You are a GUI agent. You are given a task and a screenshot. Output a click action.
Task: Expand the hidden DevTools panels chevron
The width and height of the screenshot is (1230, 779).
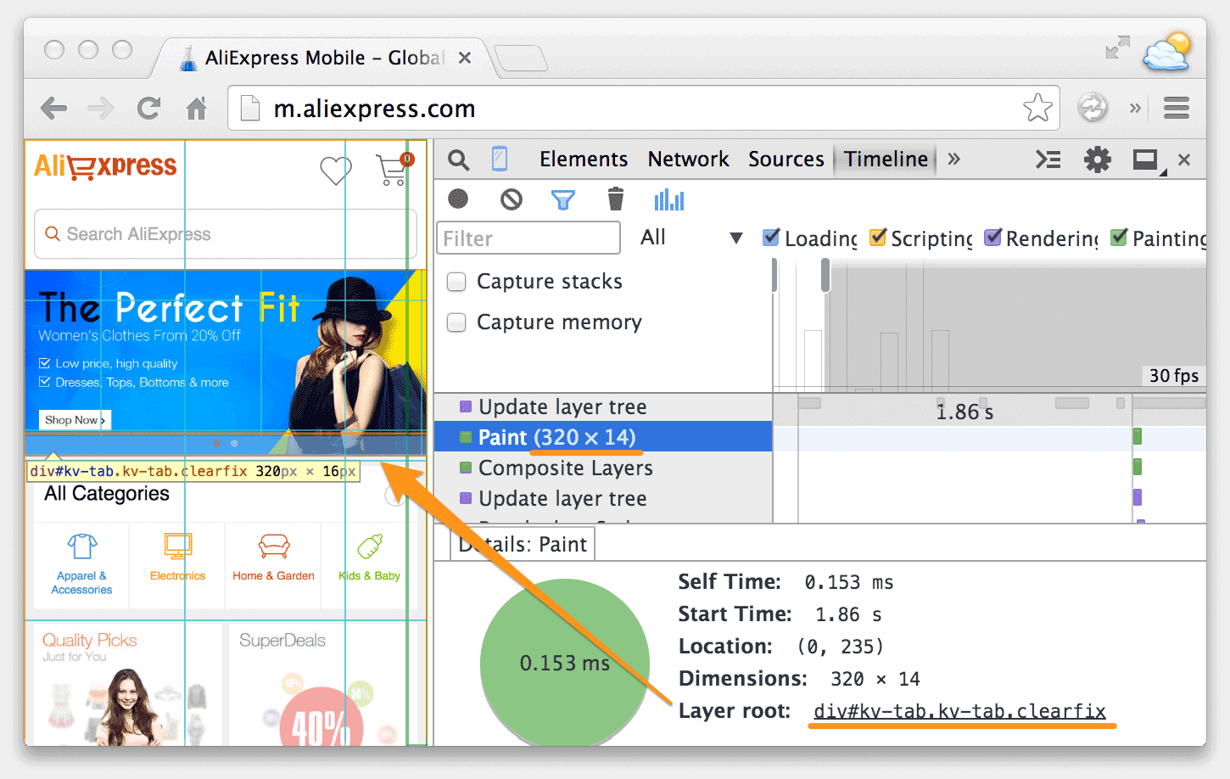coord(954,160)
